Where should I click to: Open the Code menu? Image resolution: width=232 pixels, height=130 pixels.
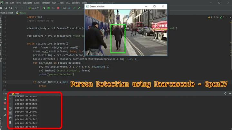(37, 3)
